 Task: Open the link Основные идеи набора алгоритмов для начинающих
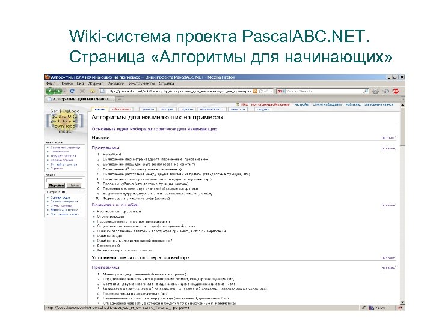coord(155,129)
